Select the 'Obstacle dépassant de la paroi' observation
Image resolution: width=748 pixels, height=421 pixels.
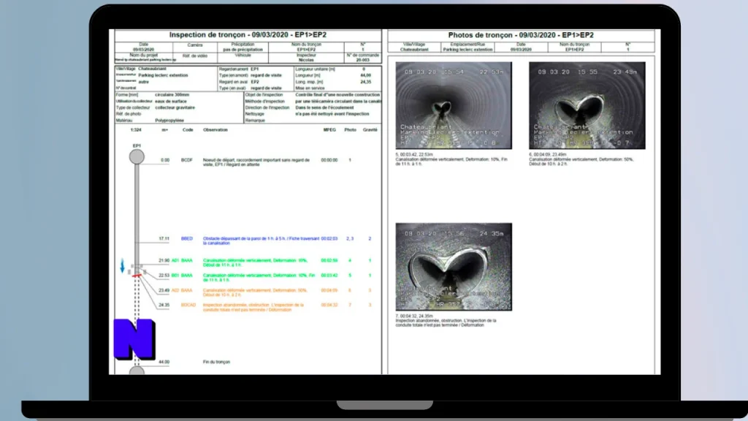(261, 240)
